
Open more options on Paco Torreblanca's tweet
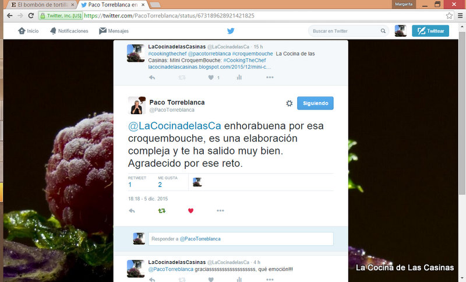point(220,211)
